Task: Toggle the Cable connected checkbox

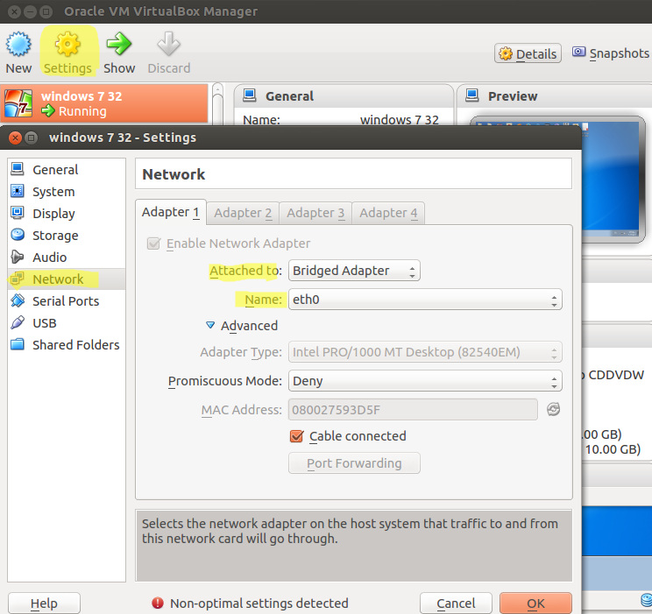Action: click(296, 436)
